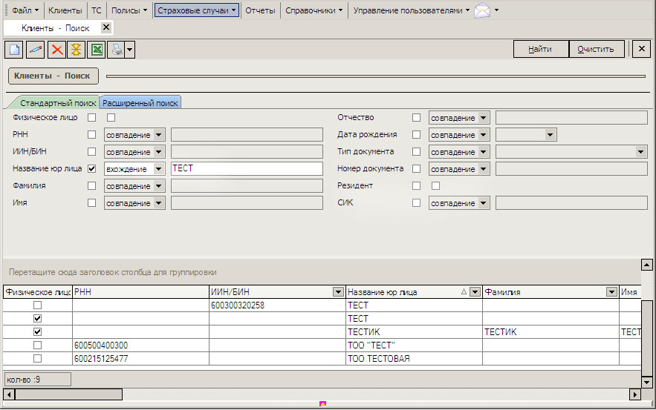This screenshot has width=656, height=410.
Task: Open the вхождение match type dropdown
Action: click(x=158, y=169)
